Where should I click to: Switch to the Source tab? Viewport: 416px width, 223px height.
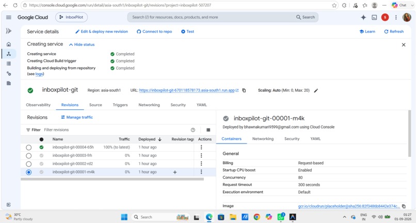click(95, 105)
